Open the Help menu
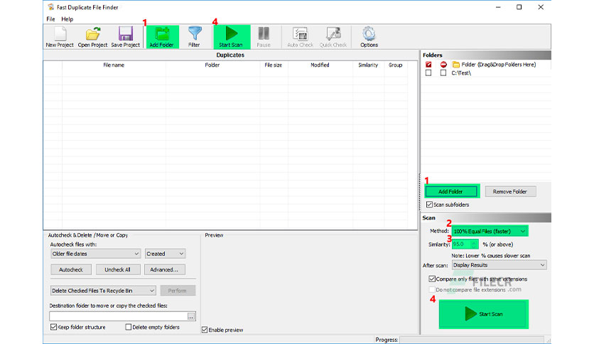 point(67,19)
